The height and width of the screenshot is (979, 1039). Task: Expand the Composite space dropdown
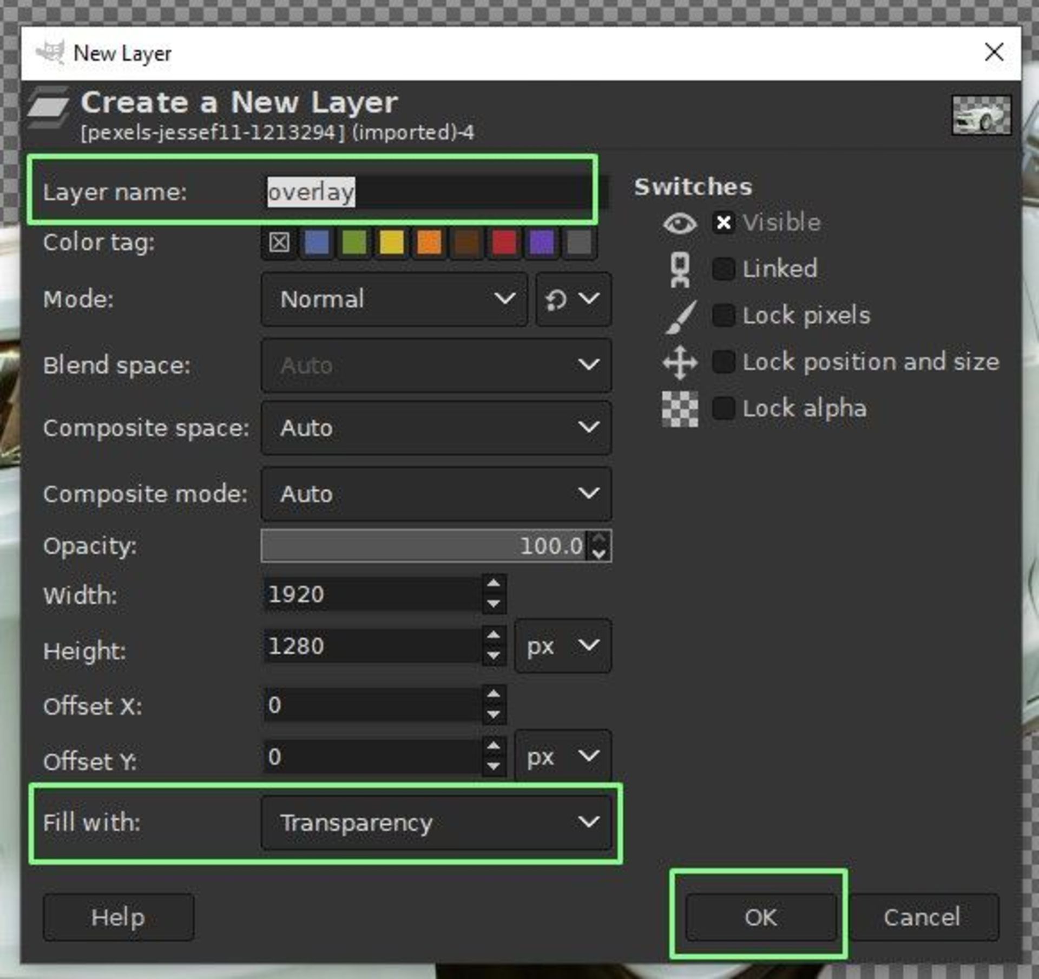coord(436,428)
